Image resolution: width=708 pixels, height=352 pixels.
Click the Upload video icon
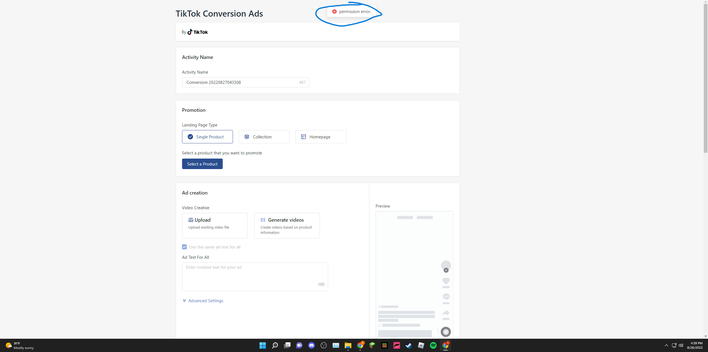pos(191,220)
